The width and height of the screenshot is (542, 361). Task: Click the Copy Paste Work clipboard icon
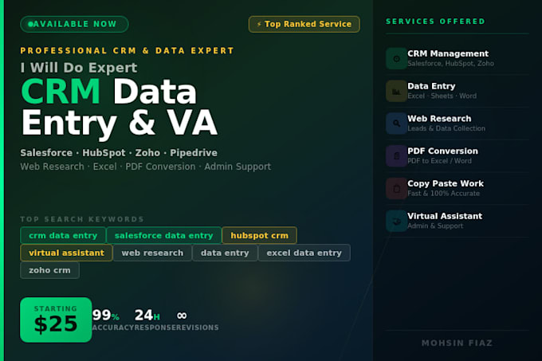[396, 188]
